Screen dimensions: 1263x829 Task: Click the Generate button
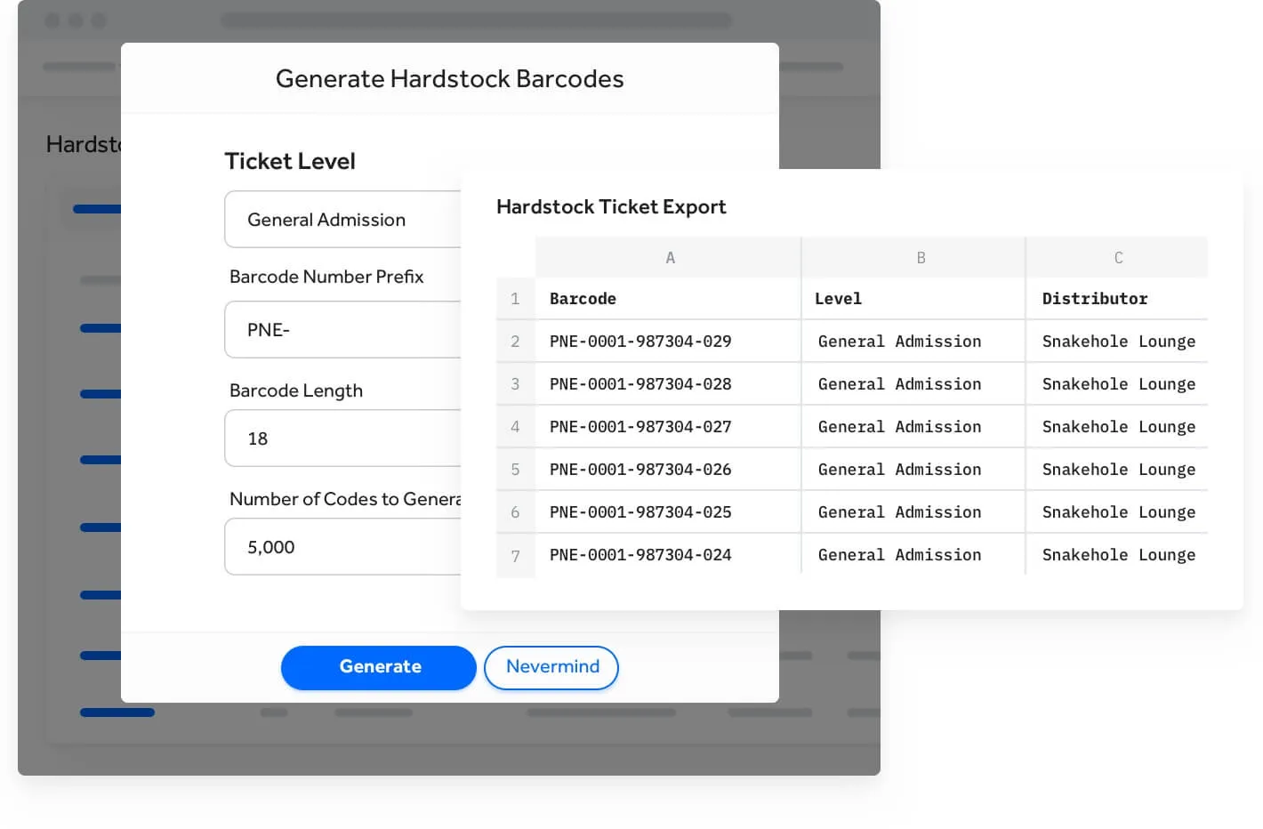tap(379, 667)
